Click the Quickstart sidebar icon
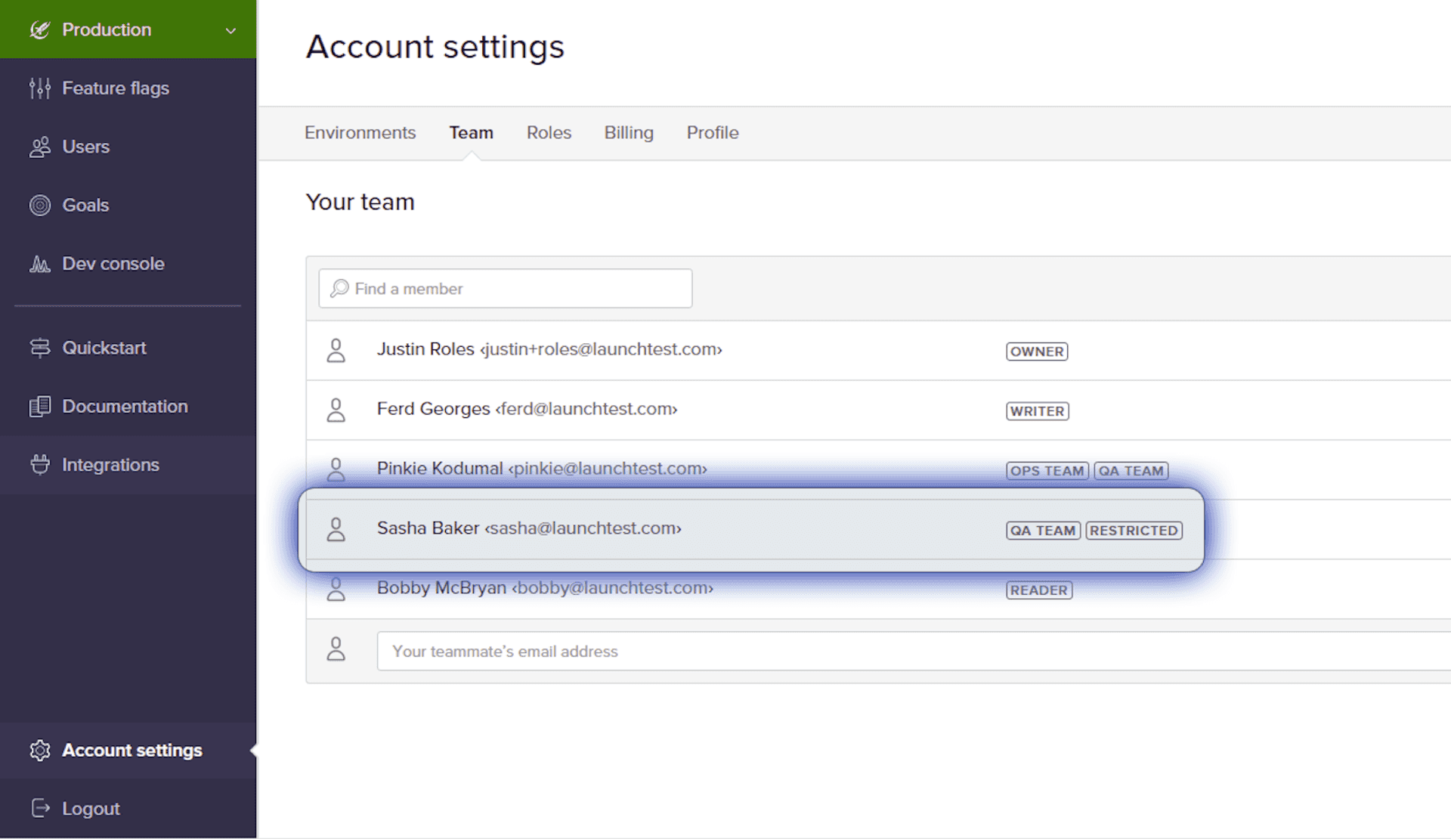 click(x=39, y=348)
